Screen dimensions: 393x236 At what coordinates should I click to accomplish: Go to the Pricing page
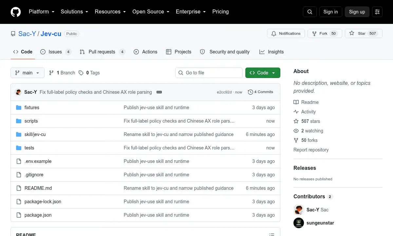(x=220, y=12)
